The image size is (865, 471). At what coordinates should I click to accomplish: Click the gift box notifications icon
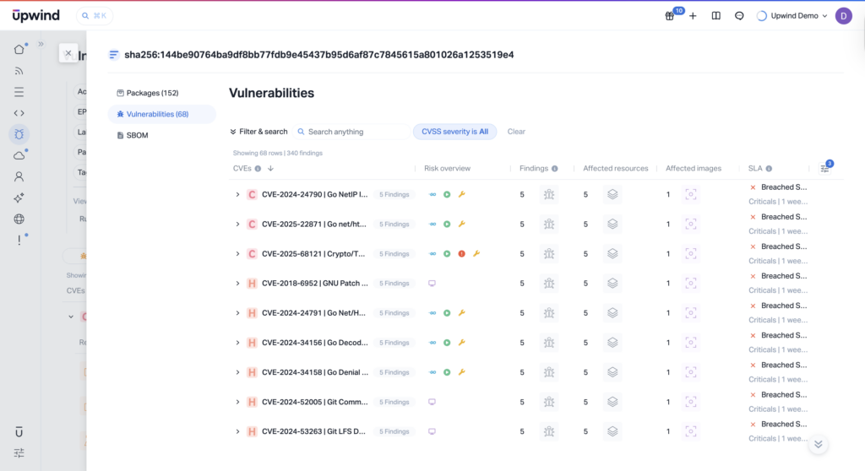point(670,16)
